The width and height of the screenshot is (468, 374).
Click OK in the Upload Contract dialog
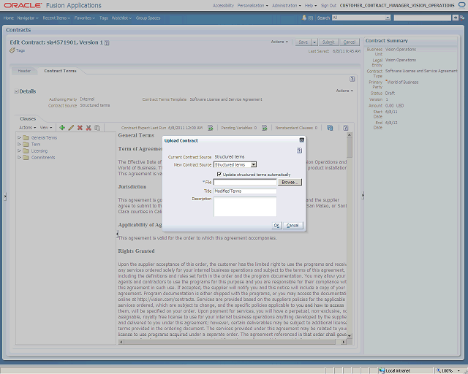pyautogui.click(x=276, y=226)
